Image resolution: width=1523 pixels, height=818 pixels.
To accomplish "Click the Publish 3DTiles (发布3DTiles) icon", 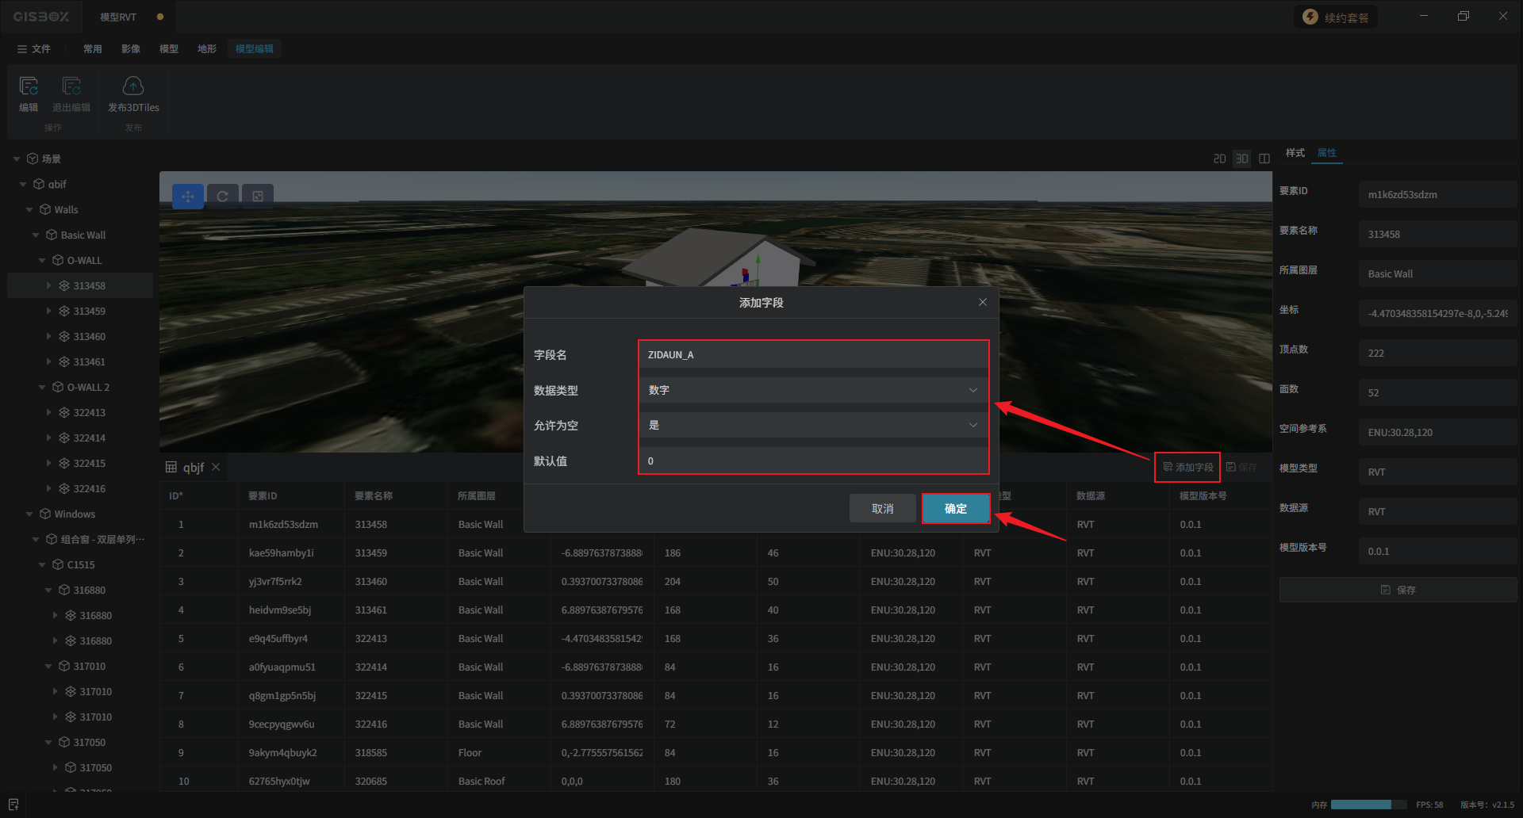I will point(133,94).
